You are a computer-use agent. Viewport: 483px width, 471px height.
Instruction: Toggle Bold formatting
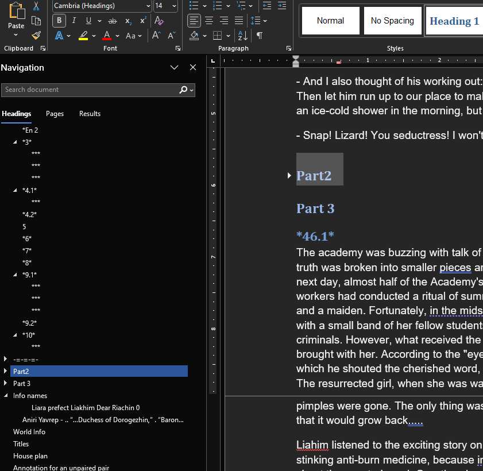pyautogui.click(x=59, y=21)
